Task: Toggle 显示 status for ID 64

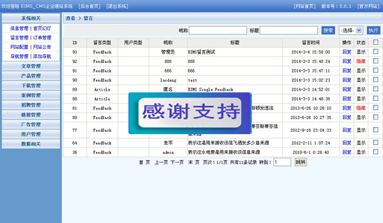Action: coord(361,143)
